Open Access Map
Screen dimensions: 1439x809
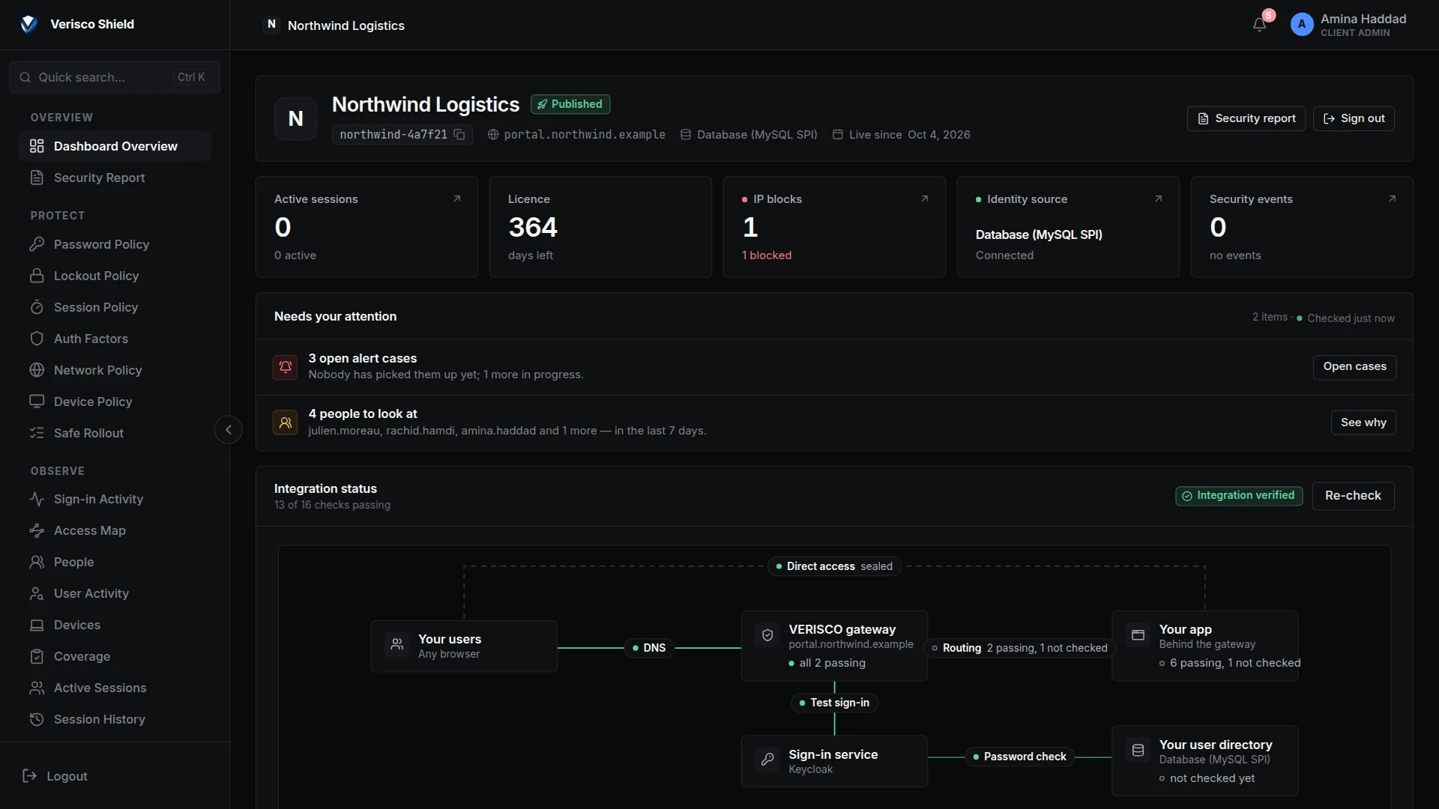pyautogui.click(x=115, y=530)
